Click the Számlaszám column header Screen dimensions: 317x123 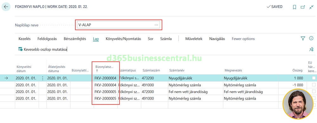(x=151, y=71)
